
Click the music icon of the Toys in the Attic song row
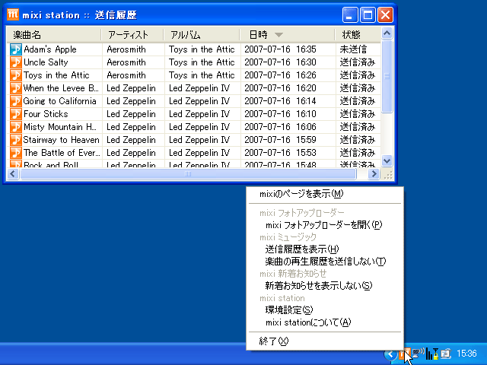click(x=16, y=75)
